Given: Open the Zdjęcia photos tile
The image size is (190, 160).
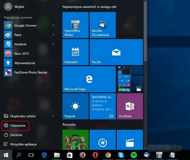Looking at the screenshot, I should [130, 79].
